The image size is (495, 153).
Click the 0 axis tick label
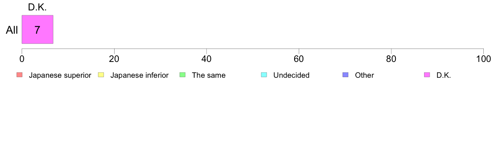pyautogui.click(x=22, y=59)
